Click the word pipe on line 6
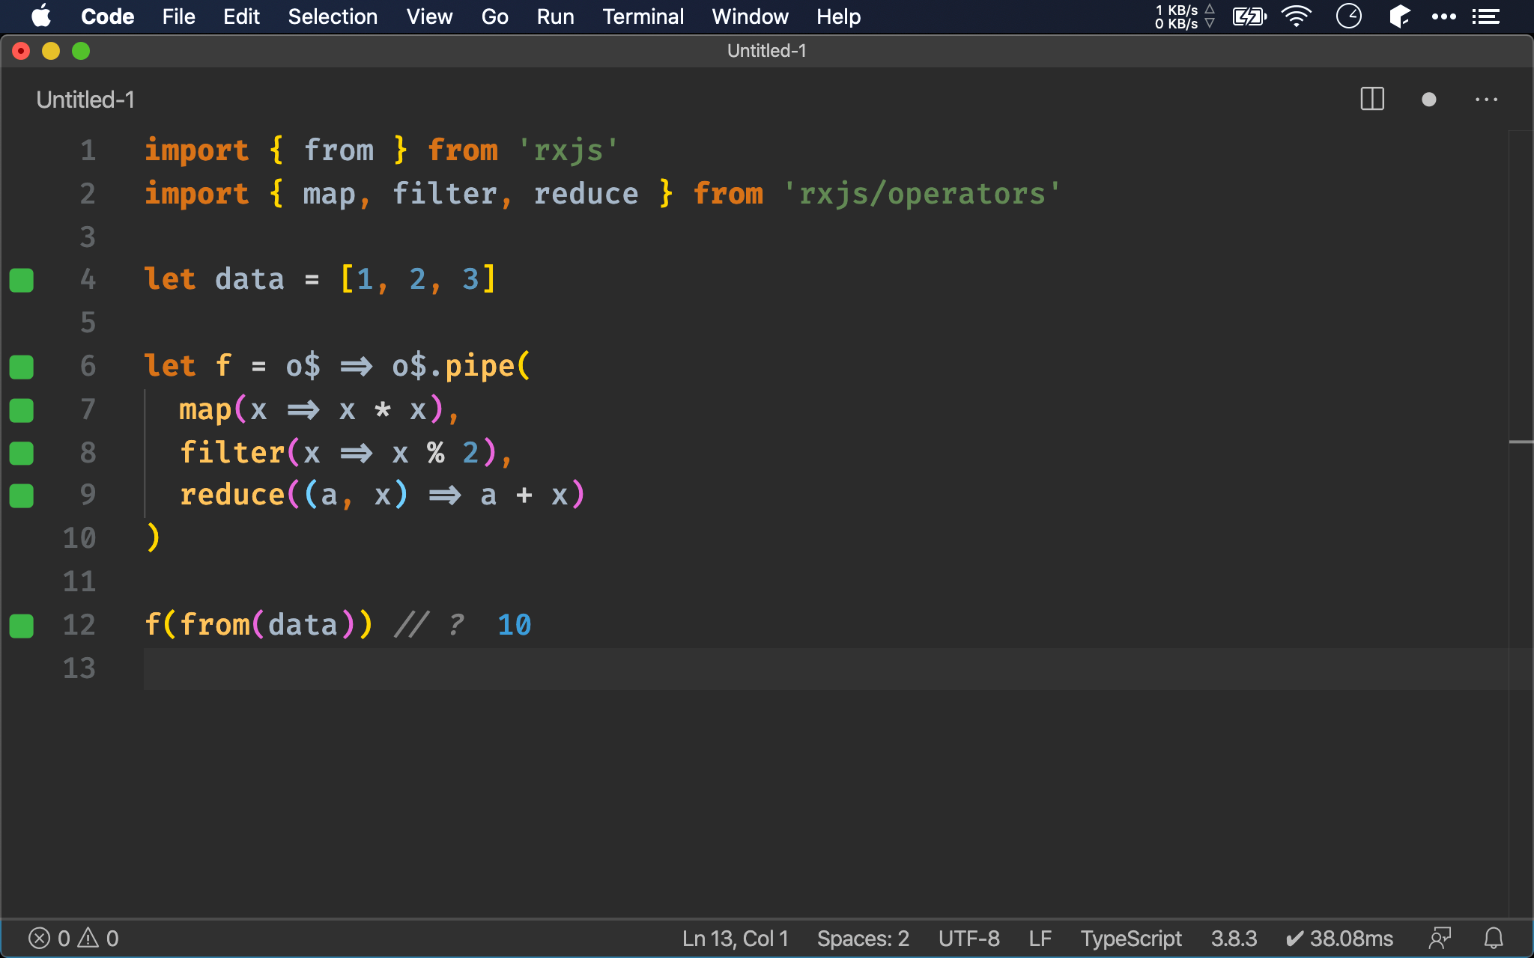This screenshot has height=958, width=1534. point(480,367)
